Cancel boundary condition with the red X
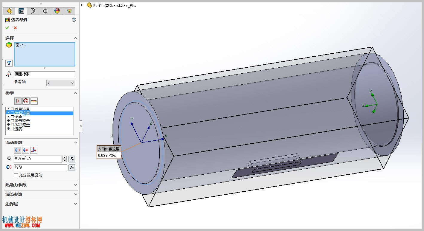This screenshot has height=231, width=424. pyautogui.click(x=15, y=28)
